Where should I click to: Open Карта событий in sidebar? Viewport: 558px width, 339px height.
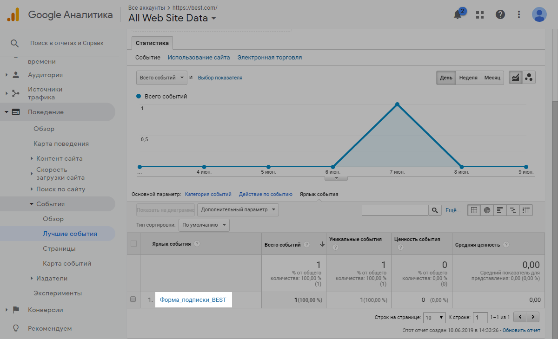tap(67, 263)
